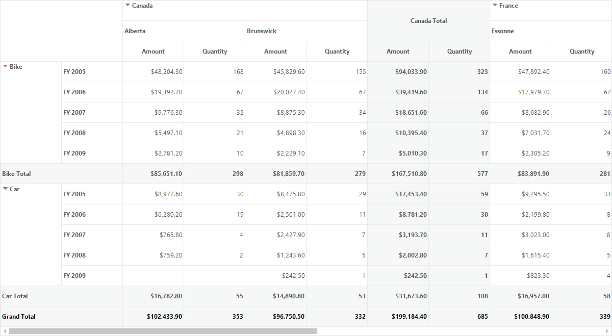Select the Alberta column header

tap(184, 31)
